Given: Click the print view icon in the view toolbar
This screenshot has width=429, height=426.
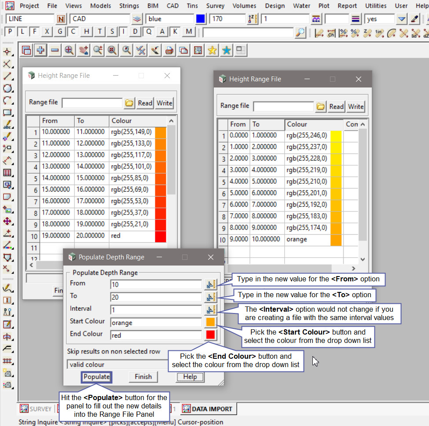Looking at the screenshot, I should (x=169, y=50).
